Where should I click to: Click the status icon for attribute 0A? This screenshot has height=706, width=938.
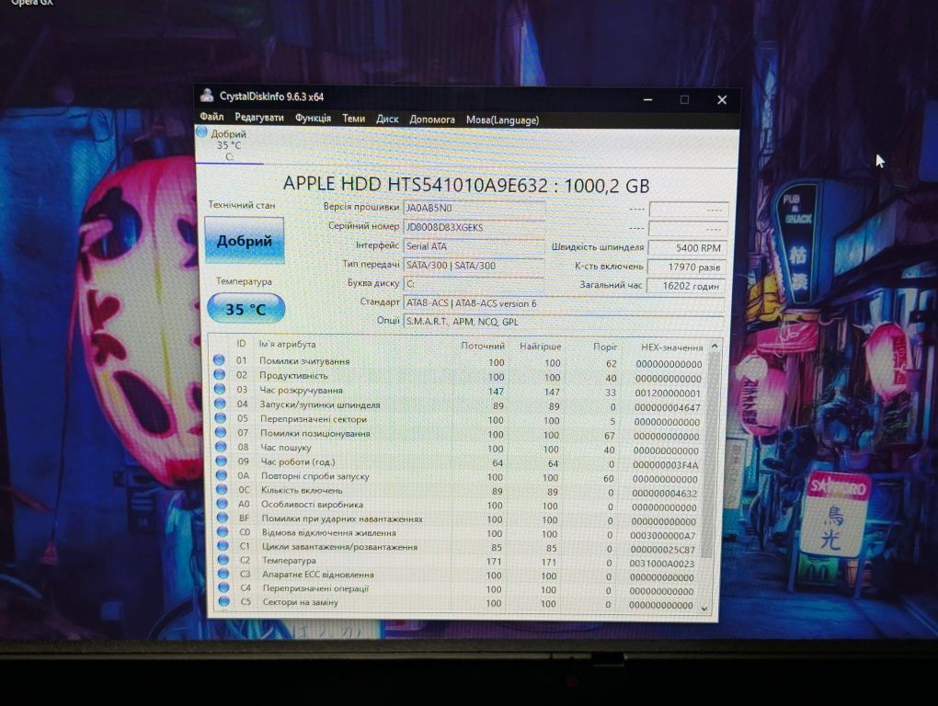click(222, 475)
